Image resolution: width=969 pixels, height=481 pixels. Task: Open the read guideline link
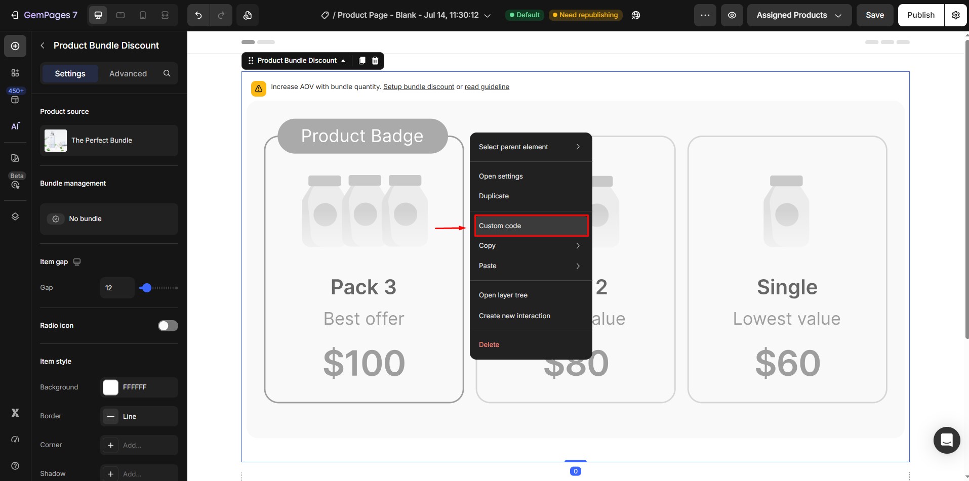point(487,87)
